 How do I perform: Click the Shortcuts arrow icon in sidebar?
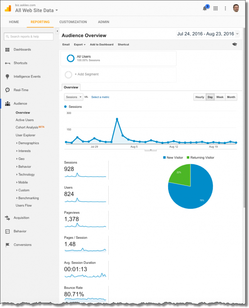tap(7, 63)
